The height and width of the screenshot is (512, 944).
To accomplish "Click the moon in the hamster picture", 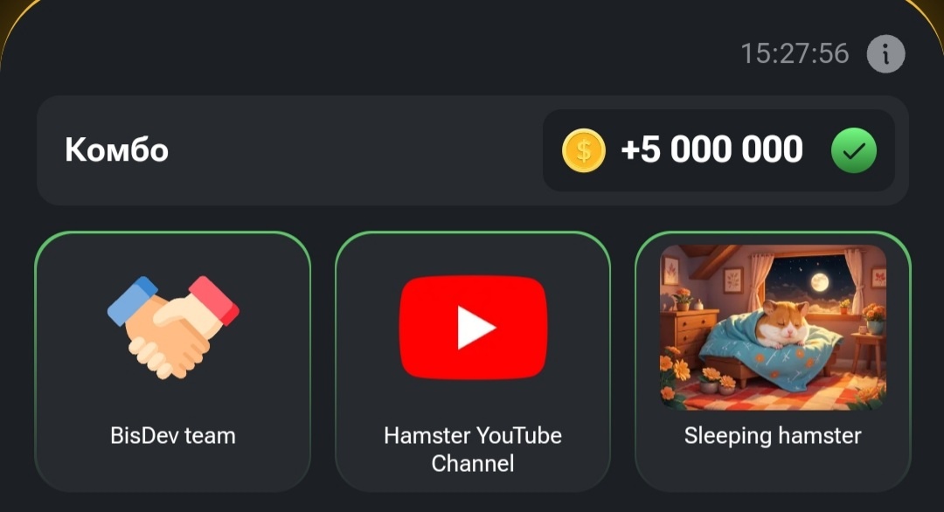I will pyautogui.click(x=819, y=281).
